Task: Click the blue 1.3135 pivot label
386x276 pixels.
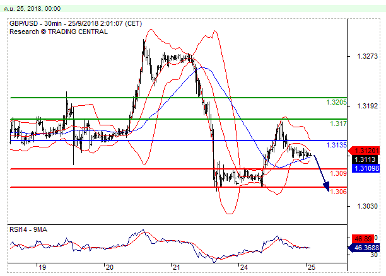Action: tap(337, 145)
